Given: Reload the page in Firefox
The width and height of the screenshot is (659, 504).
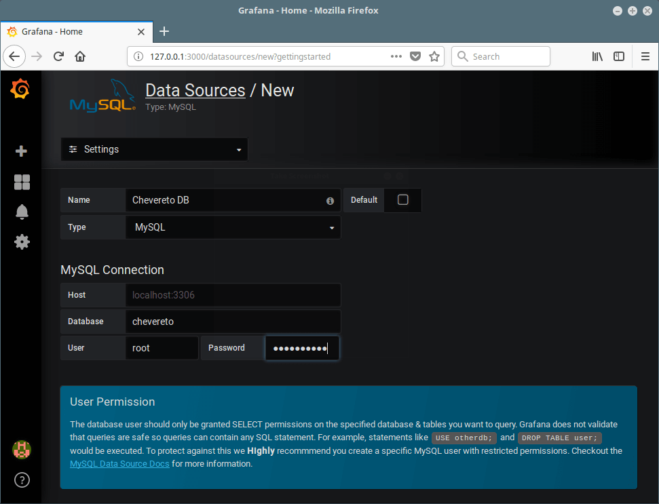Looking at the screenshot, I should coord(58,56).
